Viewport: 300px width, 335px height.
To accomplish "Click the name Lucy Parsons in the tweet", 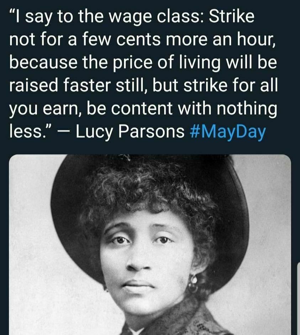I will [x=130, y=131].
